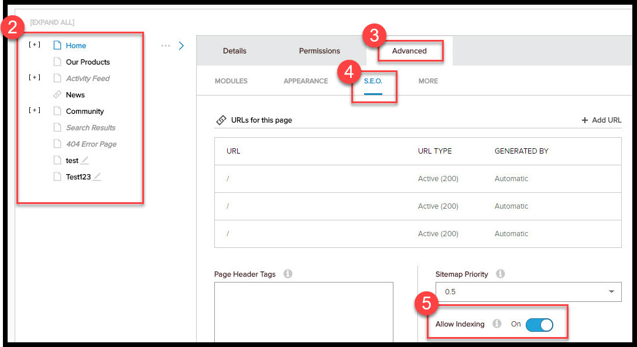This screenshot has width=637, height=347.
Task: Click the Search Results page icon
Action: 57,127
